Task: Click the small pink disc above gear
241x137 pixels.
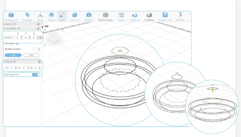Action: click(120, 51)
